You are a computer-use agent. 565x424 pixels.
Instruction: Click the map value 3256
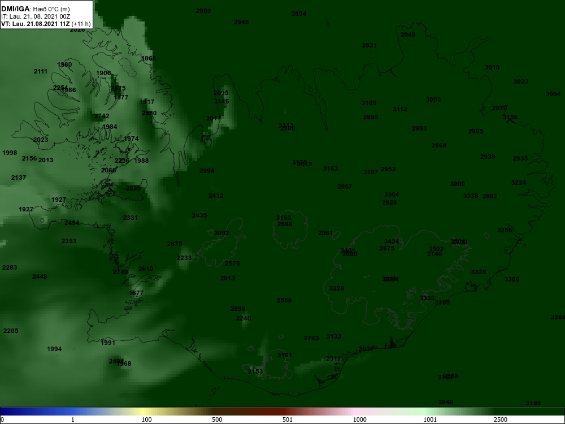point(505,231)
